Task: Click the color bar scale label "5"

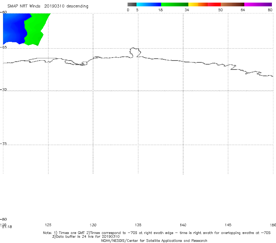Action: coord(137,10)
